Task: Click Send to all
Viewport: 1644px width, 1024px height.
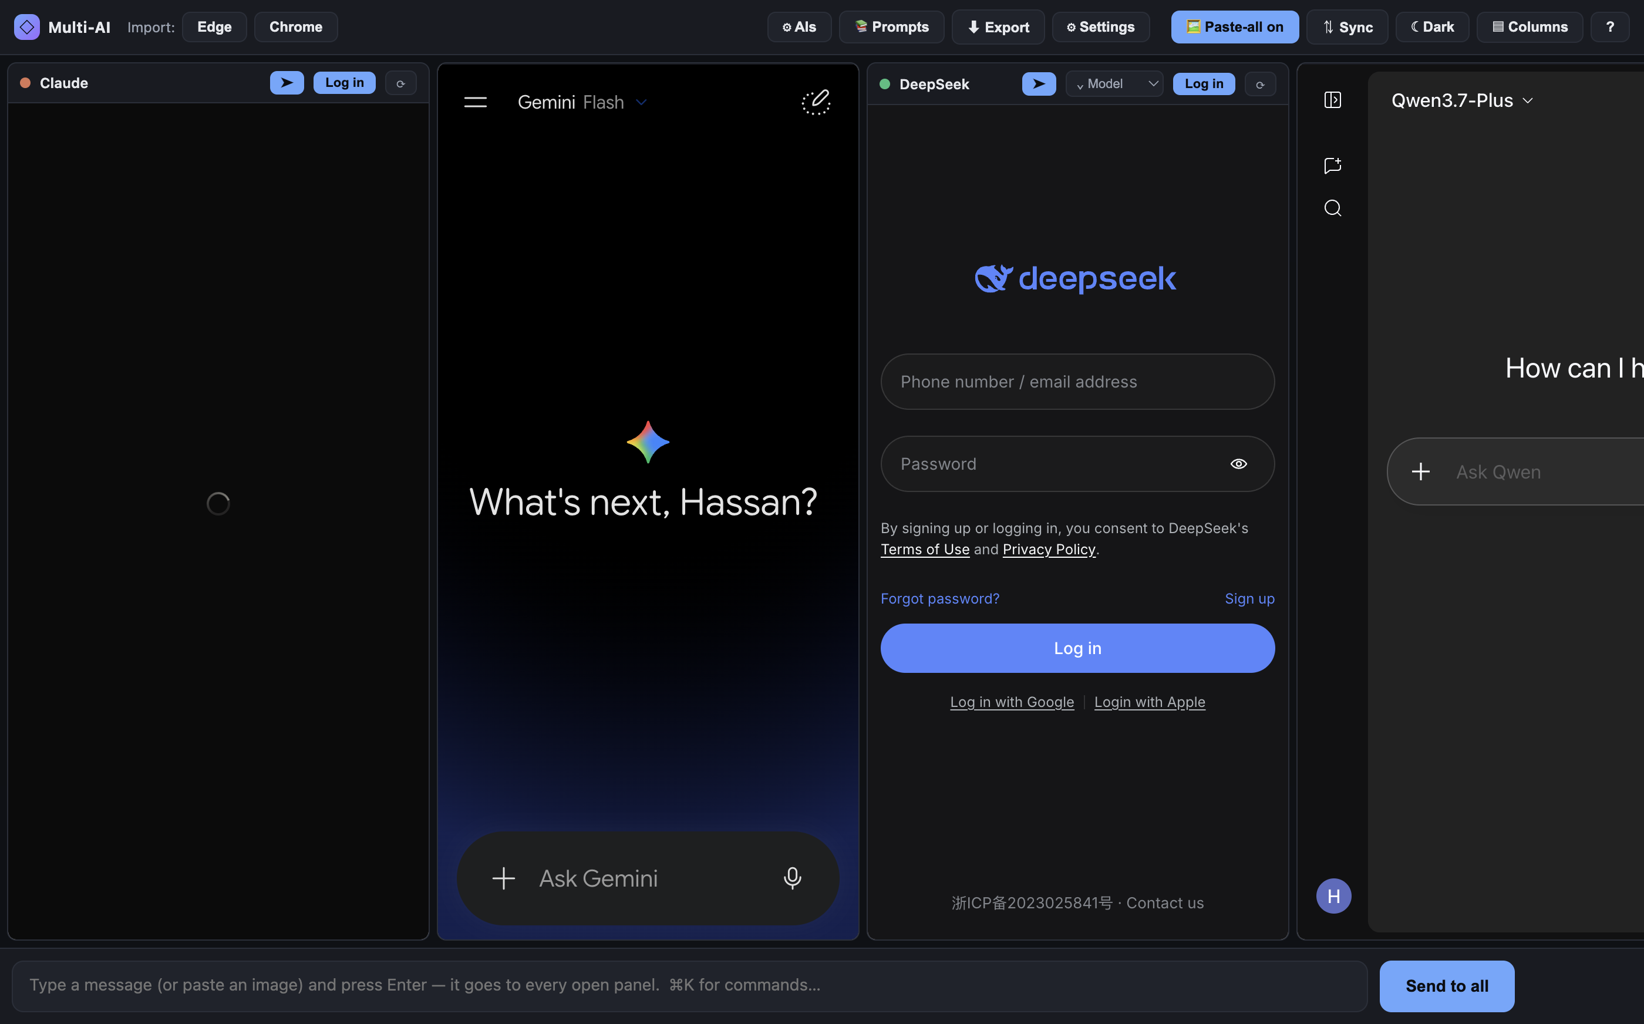Action: [1446, 985]
